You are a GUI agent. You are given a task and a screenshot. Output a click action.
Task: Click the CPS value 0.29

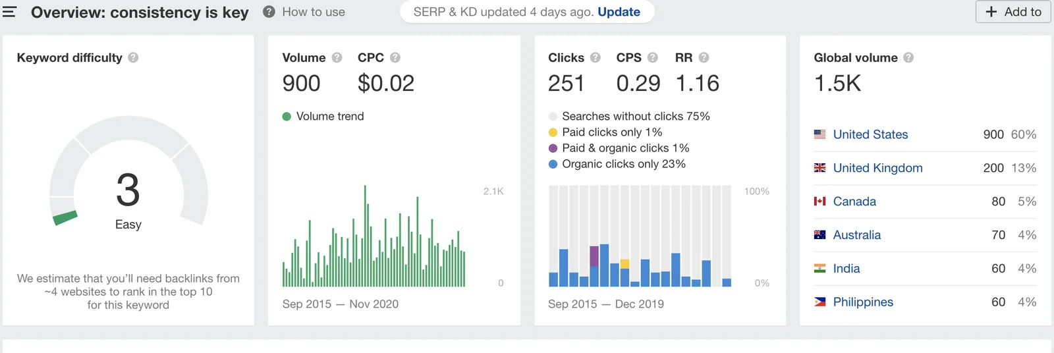coord(638,84)
